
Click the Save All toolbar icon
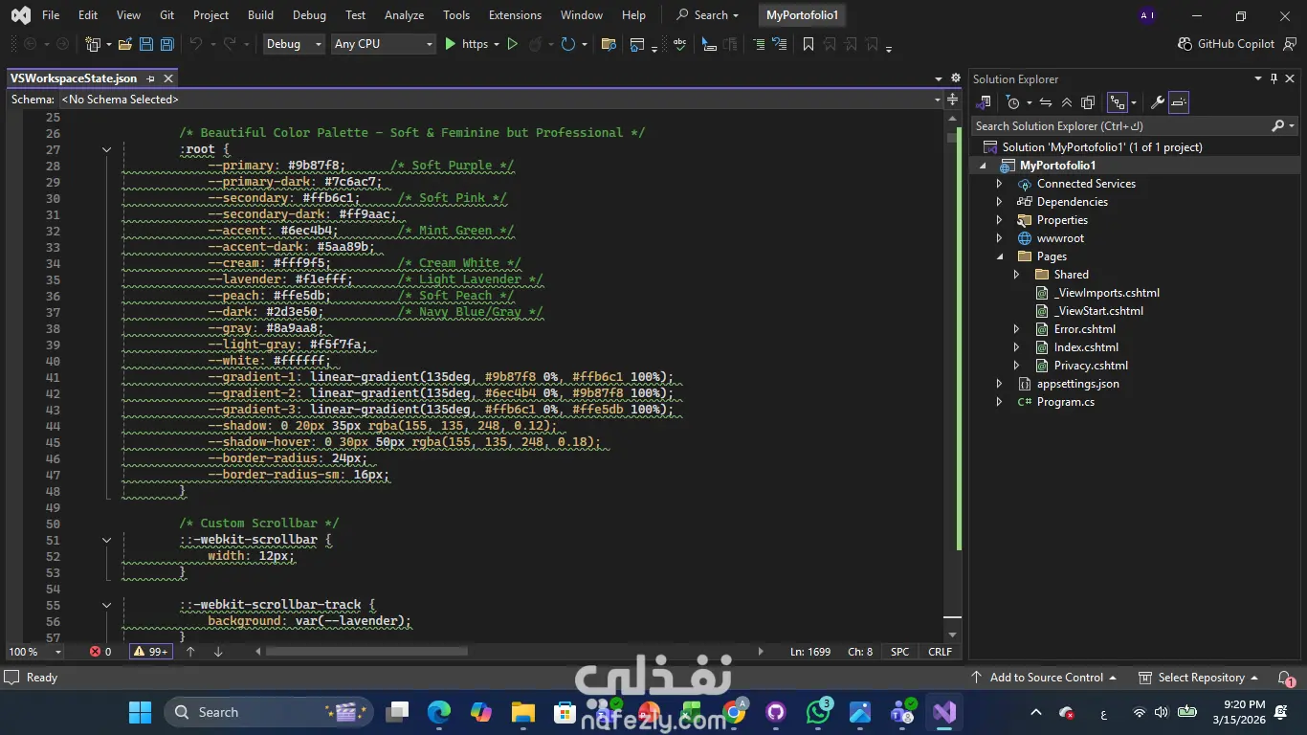tap(167, 44)
